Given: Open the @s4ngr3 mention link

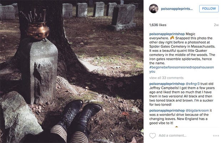Looking at the screenshot, I should [x=192, y=84].
